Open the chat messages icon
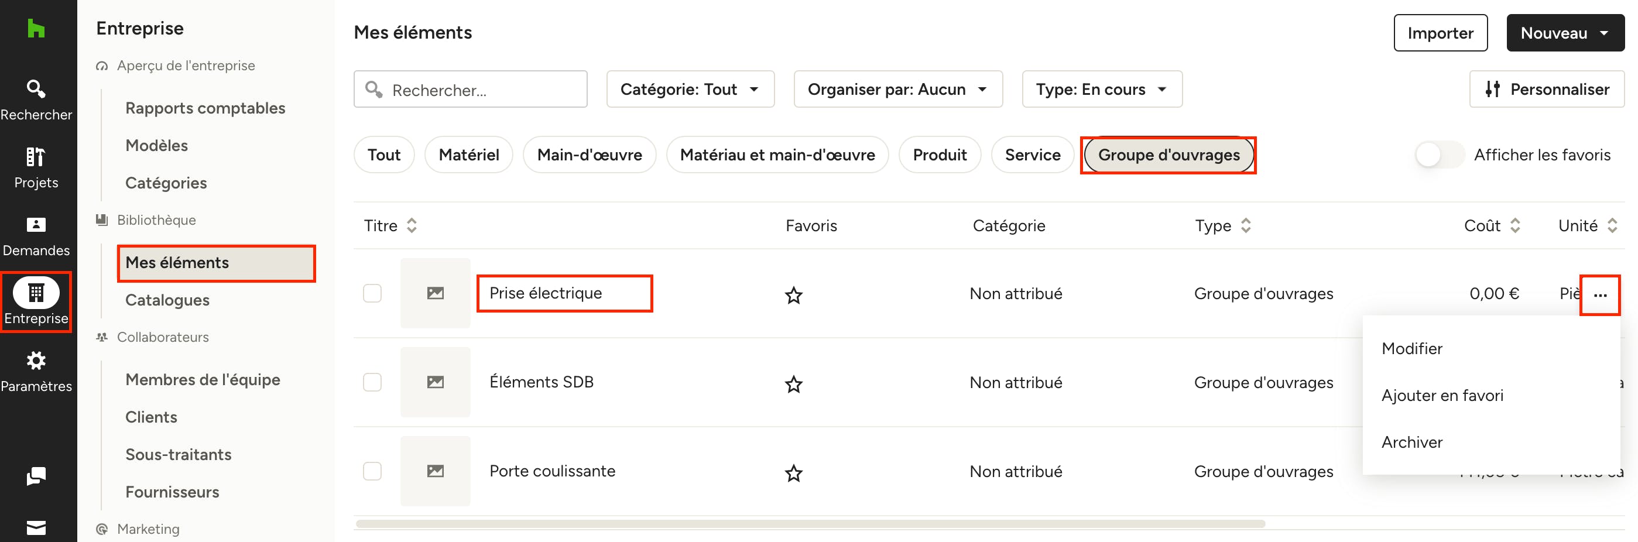Image resolution: width=1638 pixels, height=542 pixels. click(36, 476)
